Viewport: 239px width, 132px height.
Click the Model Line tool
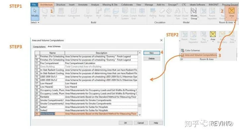click(x=185, y=14)
